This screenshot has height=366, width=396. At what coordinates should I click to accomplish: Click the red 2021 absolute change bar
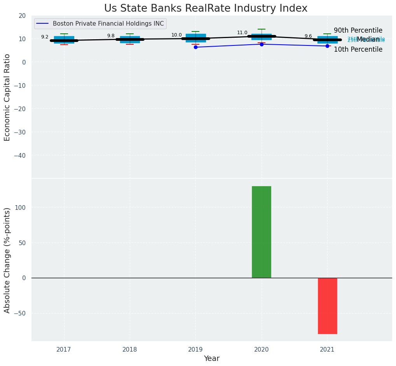pyautogui.click(x=327, y=306)
